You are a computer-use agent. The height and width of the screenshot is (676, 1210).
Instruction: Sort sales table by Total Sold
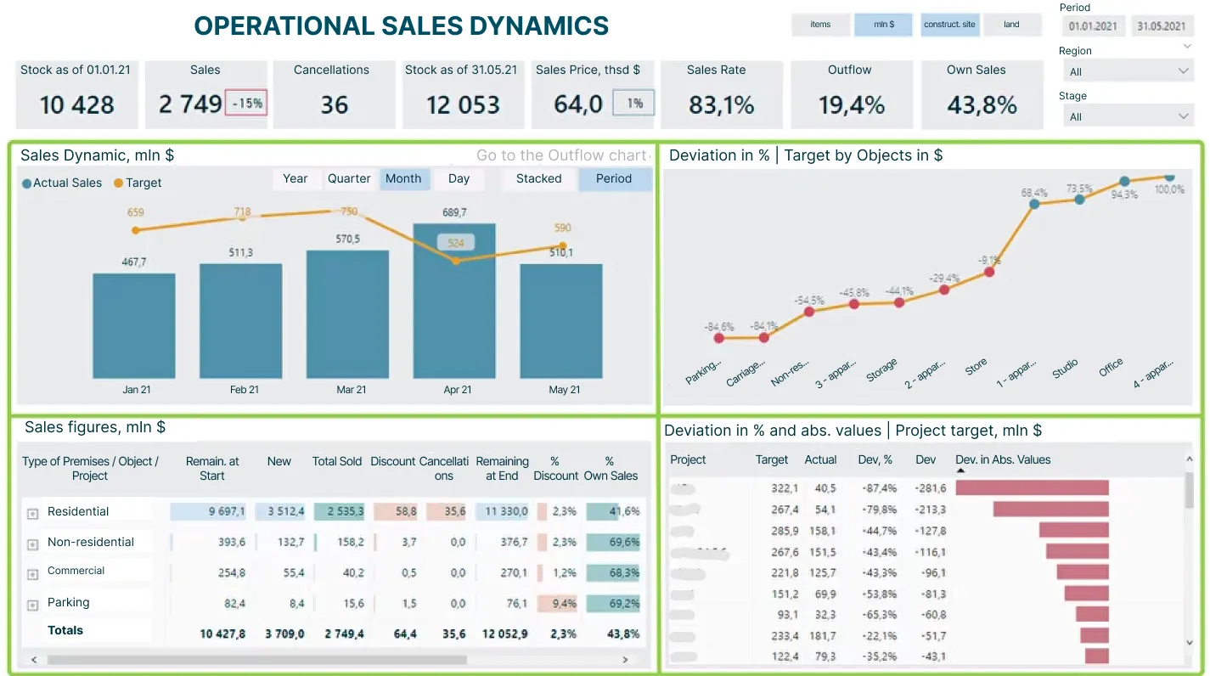(x=337, y=461)
